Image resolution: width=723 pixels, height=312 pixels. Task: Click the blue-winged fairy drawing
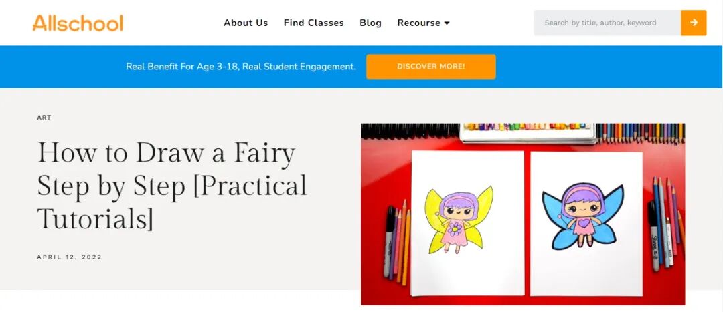(581, 215)
